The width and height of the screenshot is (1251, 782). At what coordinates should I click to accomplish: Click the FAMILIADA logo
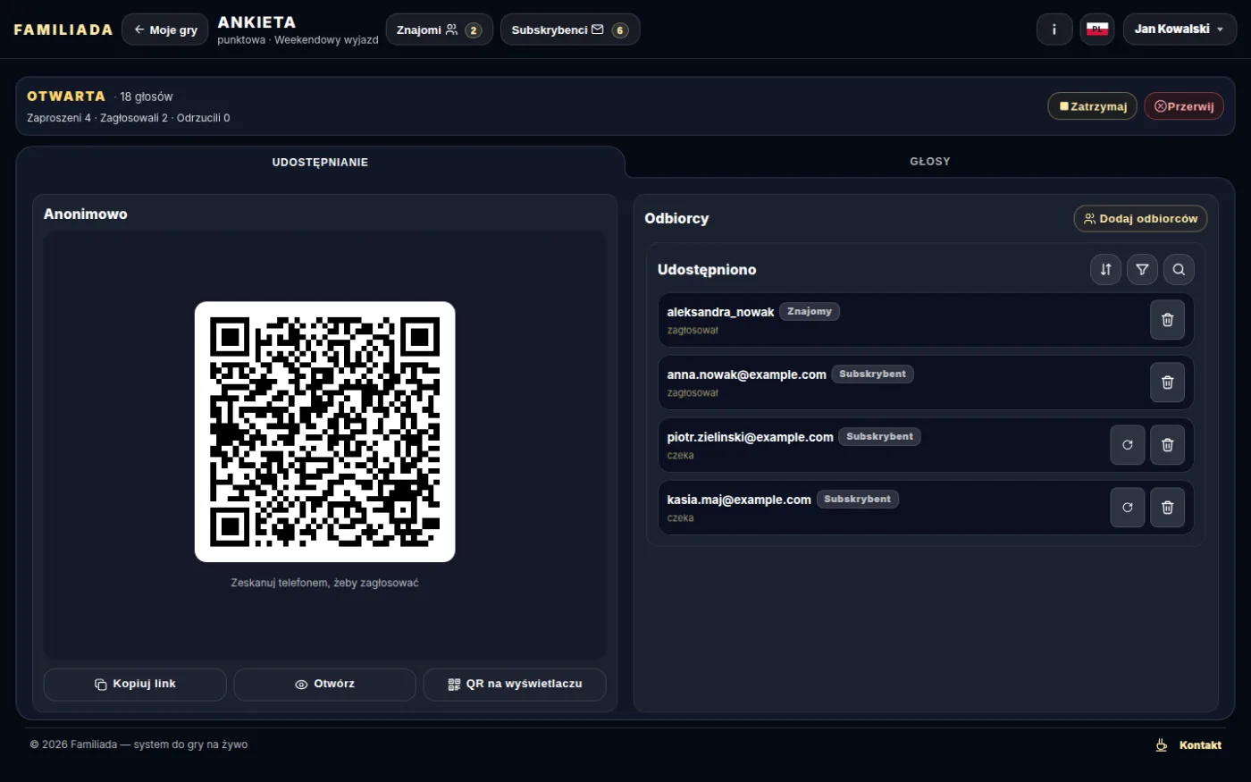(x=63, y=29)
